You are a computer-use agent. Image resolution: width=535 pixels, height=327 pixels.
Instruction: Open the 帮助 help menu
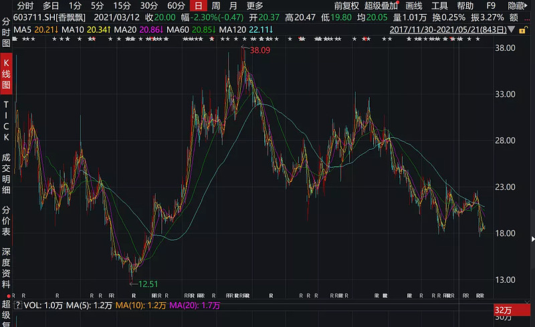tap(465, 5)
